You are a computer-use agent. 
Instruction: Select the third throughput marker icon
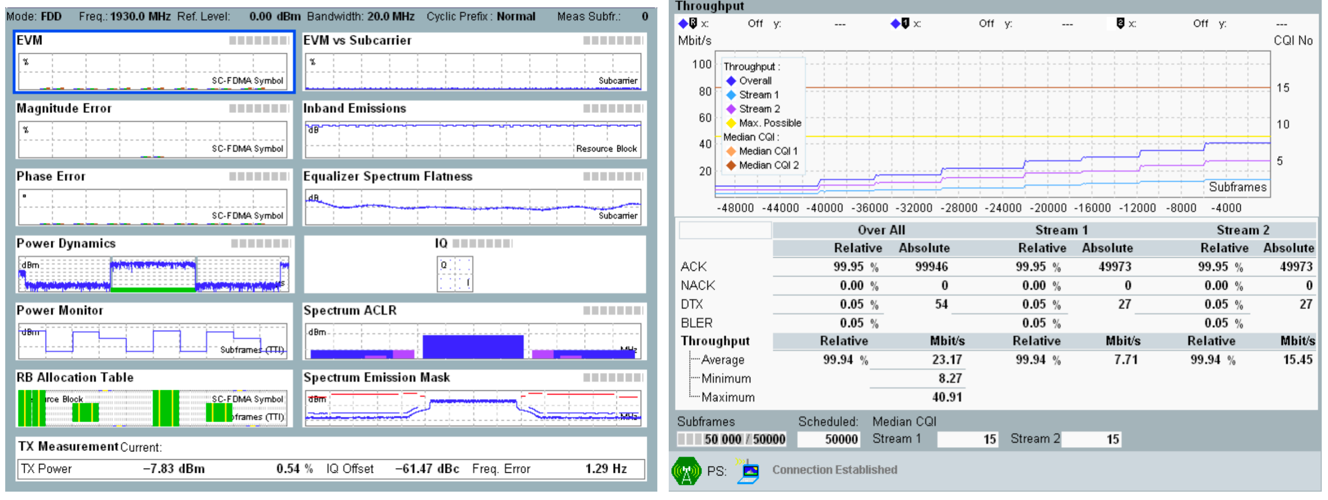[1120, 24]
